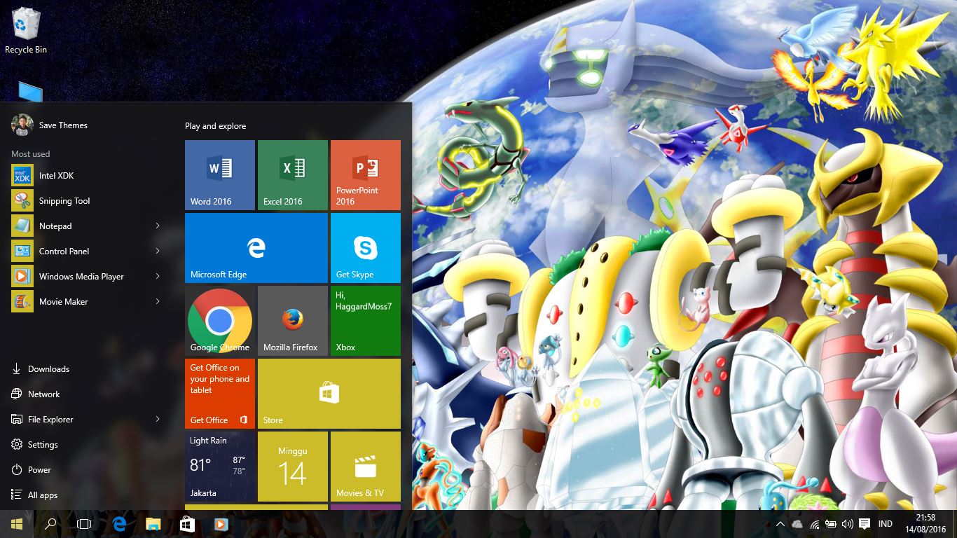
Task: Click the Most used heading
Action: click(x=31, y=154)
